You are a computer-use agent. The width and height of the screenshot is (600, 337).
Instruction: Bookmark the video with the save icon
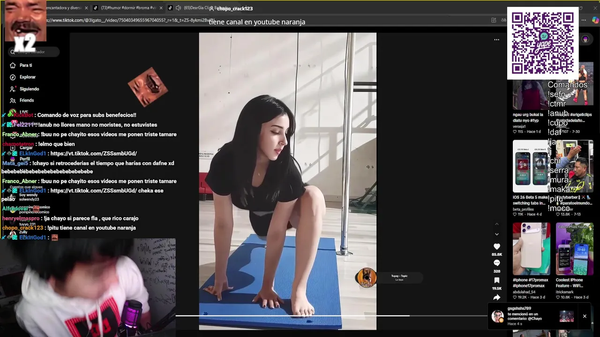(x=496, y=280)
